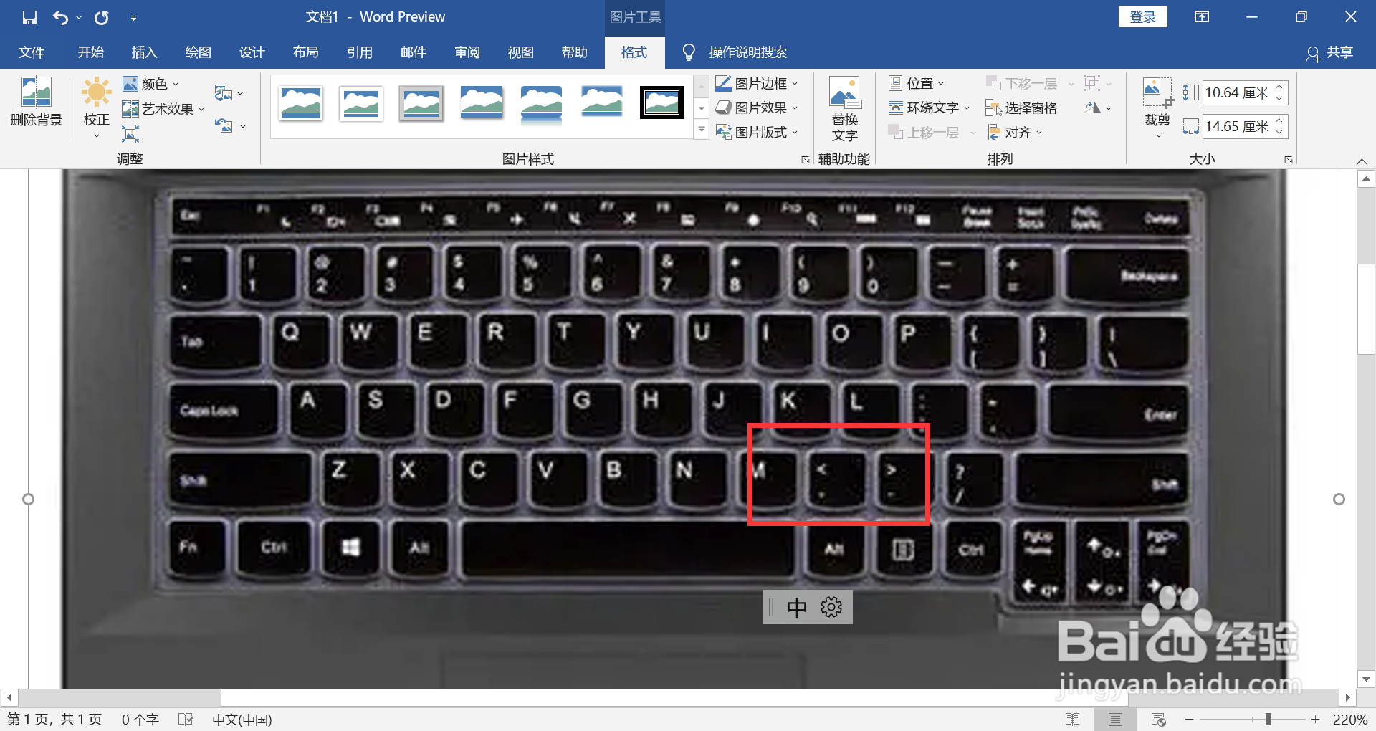The height and width of the screenshot is (731, 1376).
Task: Click the zoom slider handle
Action: pos(1268,719)
